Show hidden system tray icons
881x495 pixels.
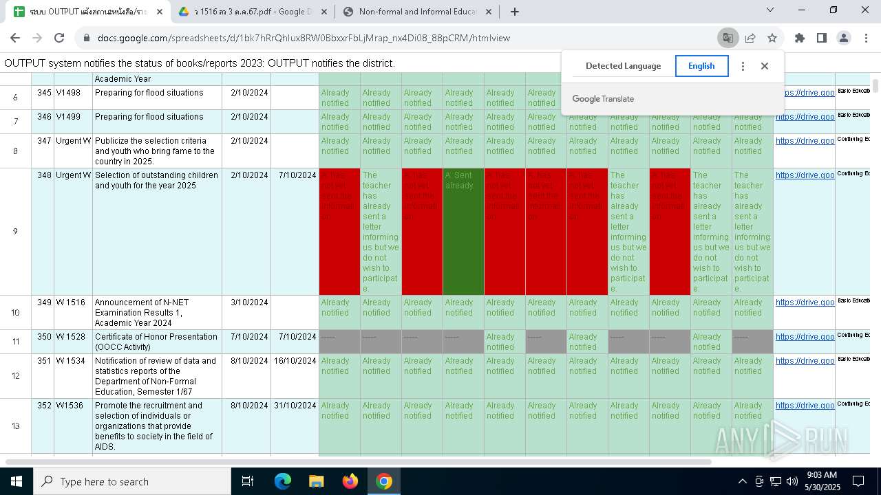(742, 481)
